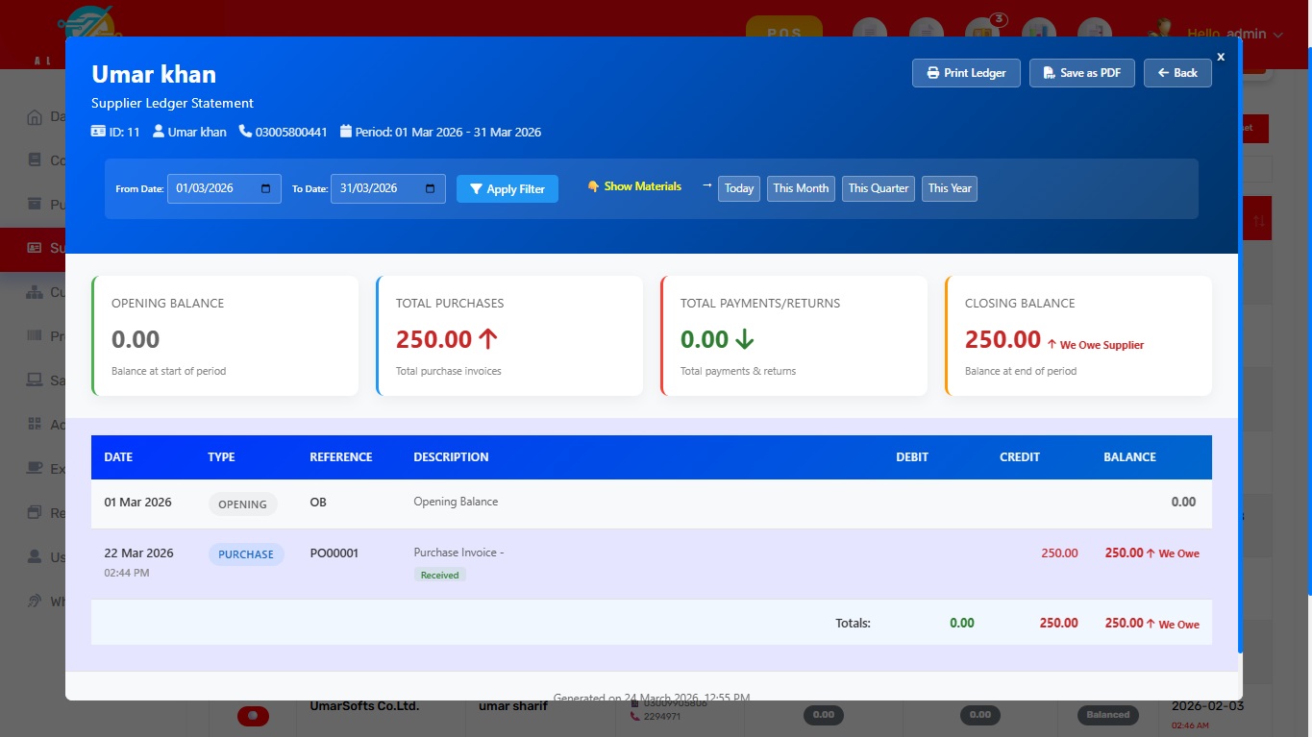Toggle Show Materials in the ledger
The height and width of the screenshot is (737, 1312).
[634, 186]
